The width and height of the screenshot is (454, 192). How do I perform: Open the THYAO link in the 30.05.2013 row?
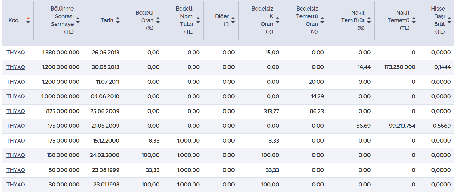click(x=15, y=67)
